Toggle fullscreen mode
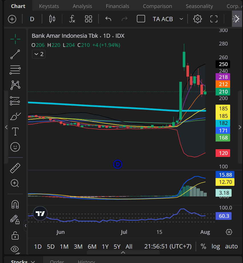 click(214, 19)
